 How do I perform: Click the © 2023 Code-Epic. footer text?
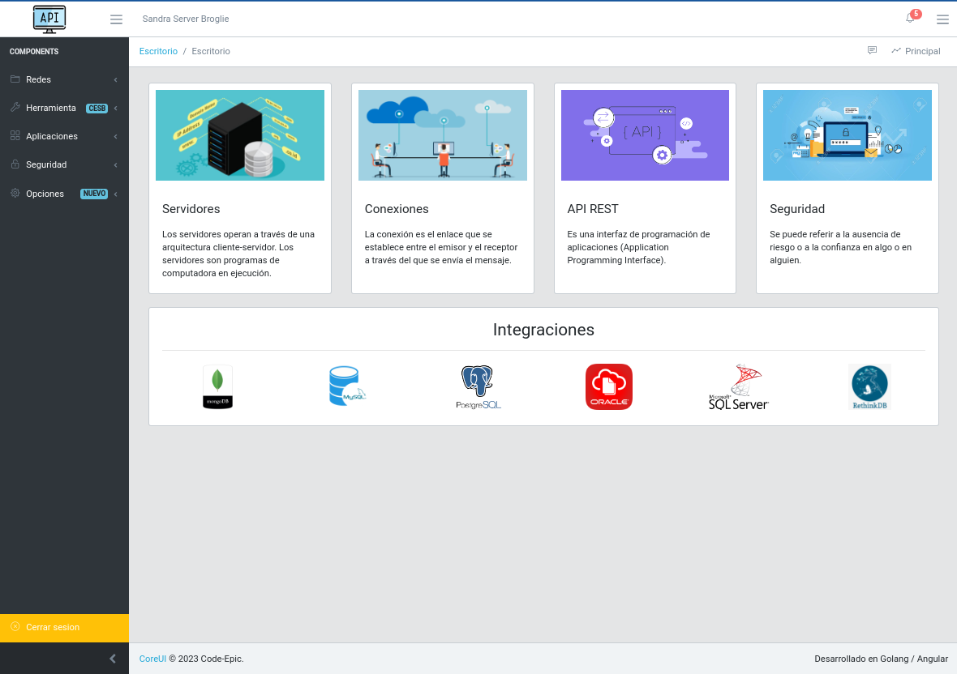206,659
